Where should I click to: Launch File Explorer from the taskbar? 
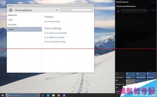[x=53, y=95]
